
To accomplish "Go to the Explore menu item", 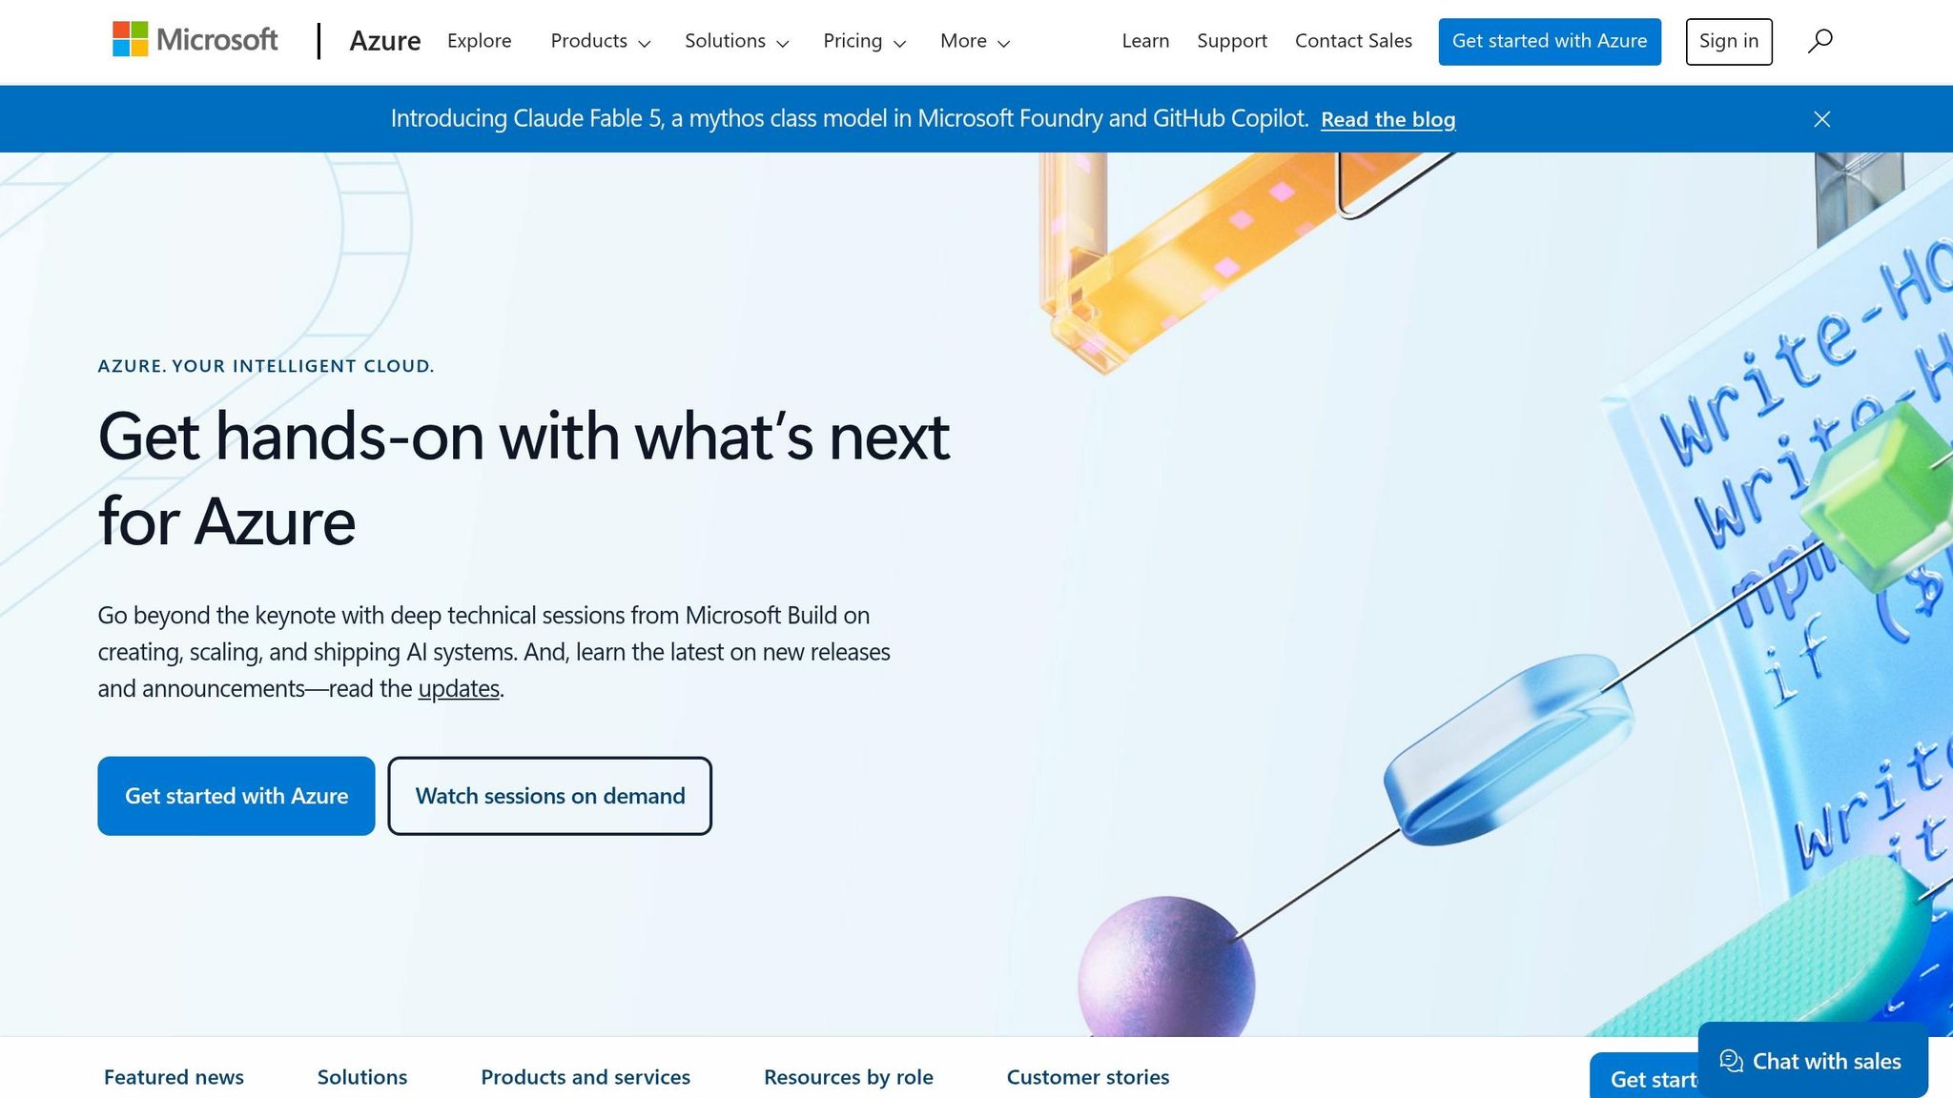I will [479, 41].
